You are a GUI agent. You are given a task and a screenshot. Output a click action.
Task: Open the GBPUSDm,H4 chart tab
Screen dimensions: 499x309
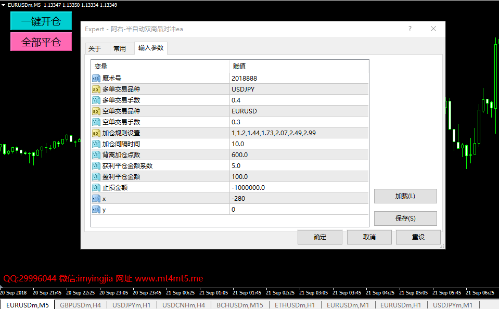(x=81, y=305)
